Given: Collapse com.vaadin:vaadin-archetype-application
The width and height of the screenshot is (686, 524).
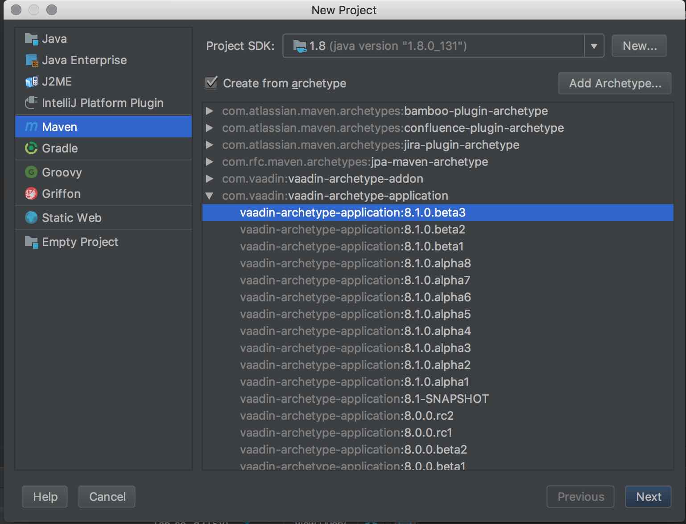Looking at the screenshot, I should point(210,196).
